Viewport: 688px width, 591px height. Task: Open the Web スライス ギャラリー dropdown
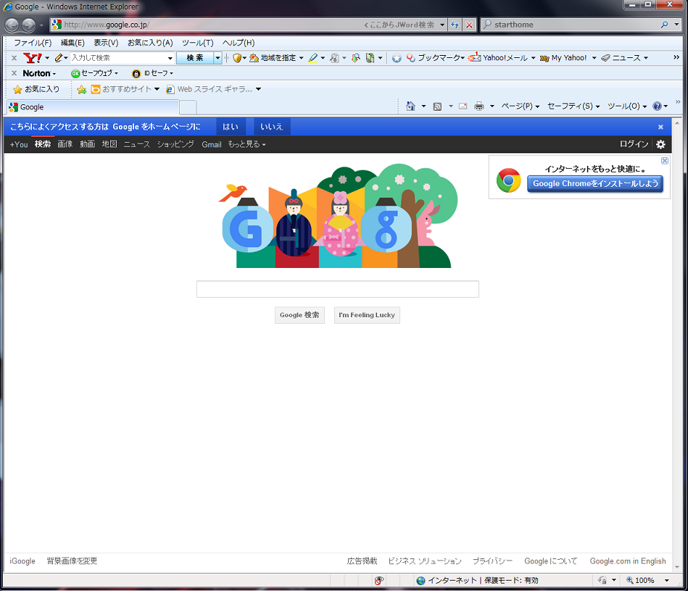[x=258, y=89]
